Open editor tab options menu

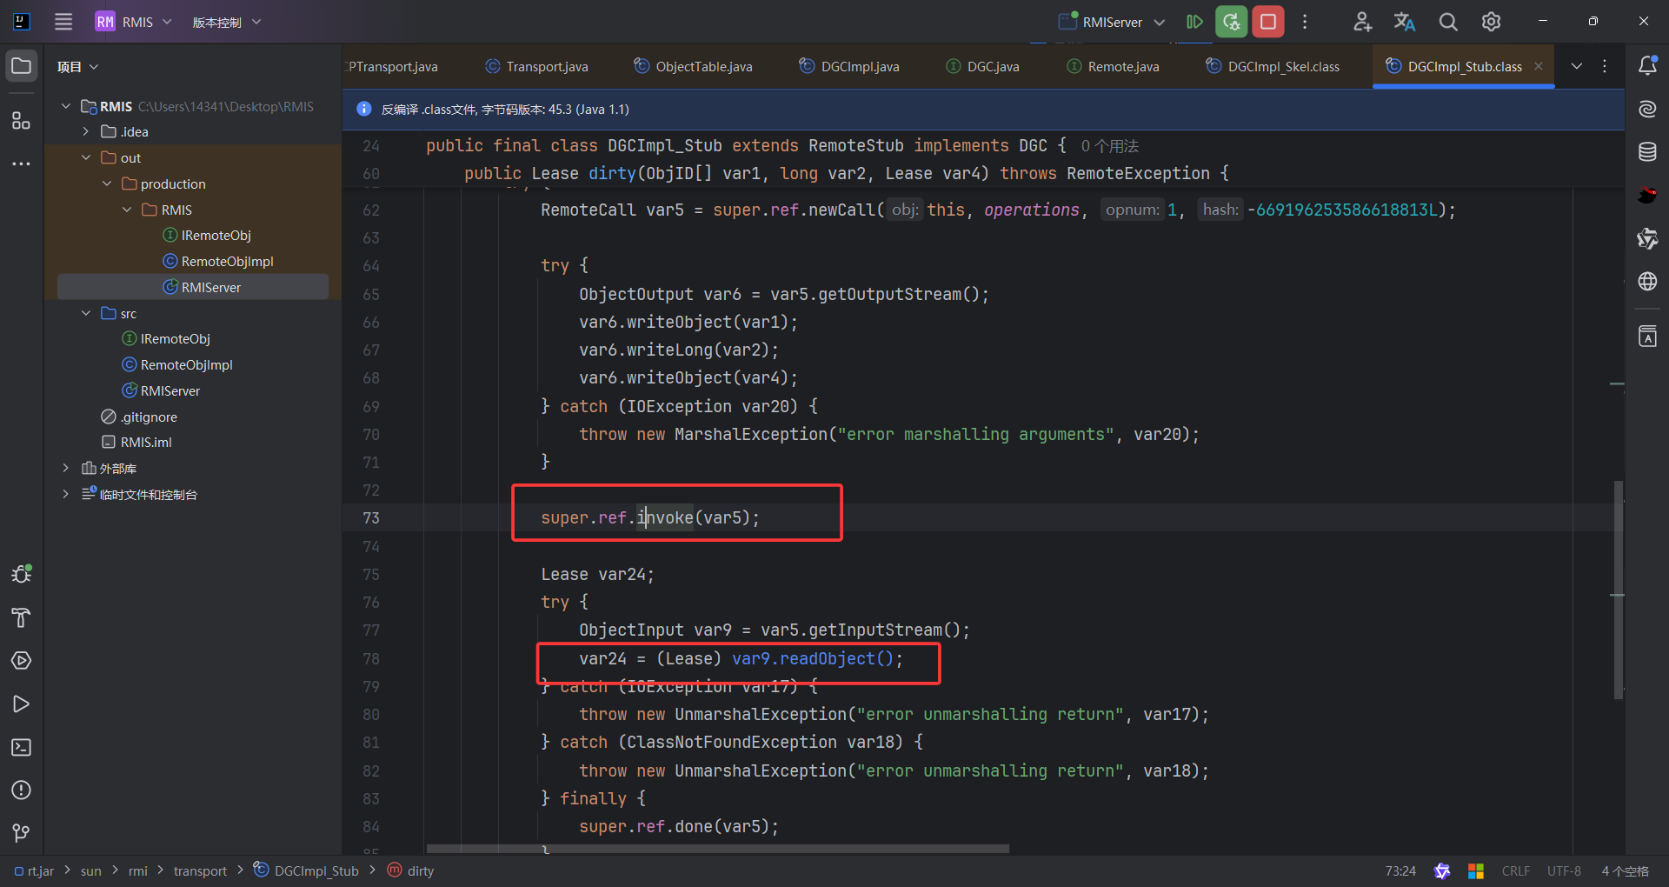coord(1605,66)
